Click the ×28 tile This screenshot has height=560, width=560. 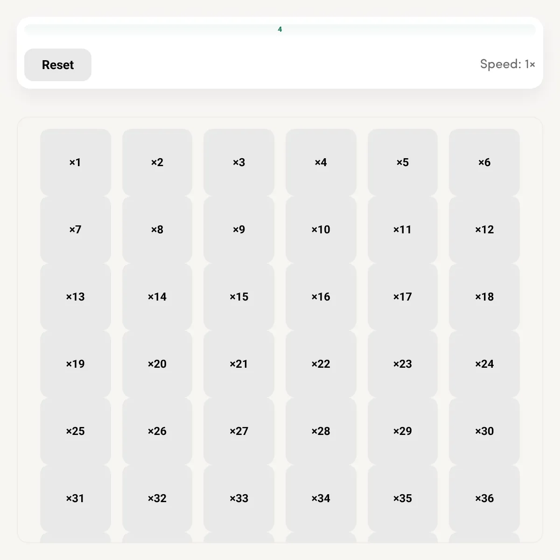[321, 431]
